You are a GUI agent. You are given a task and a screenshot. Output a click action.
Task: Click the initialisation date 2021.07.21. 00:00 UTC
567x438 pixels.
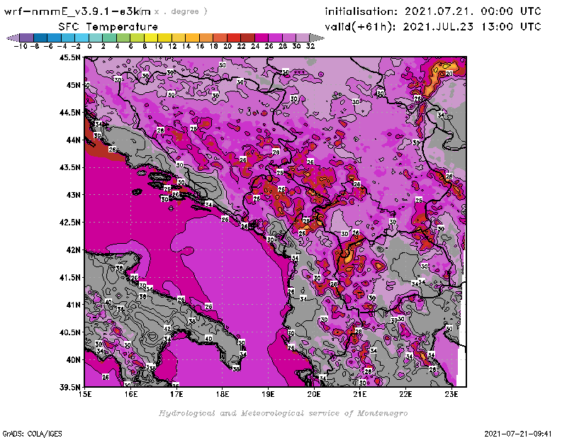(x=473, y=11)
